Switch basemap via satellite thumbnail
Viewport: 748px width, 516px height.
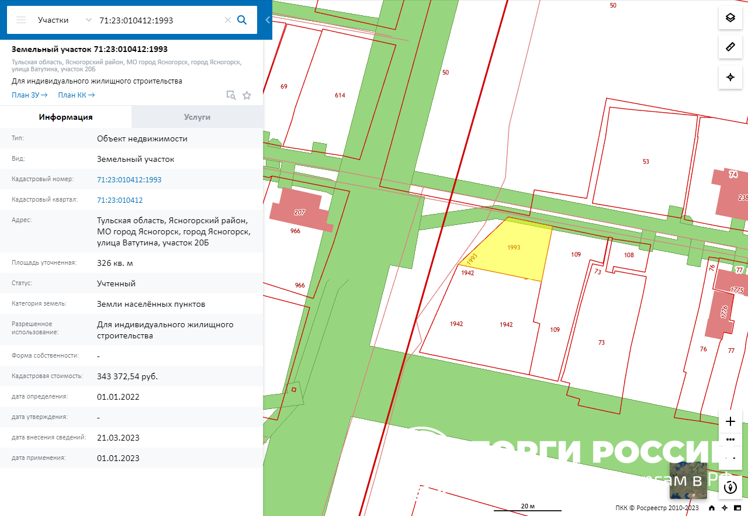click(688, 481)
